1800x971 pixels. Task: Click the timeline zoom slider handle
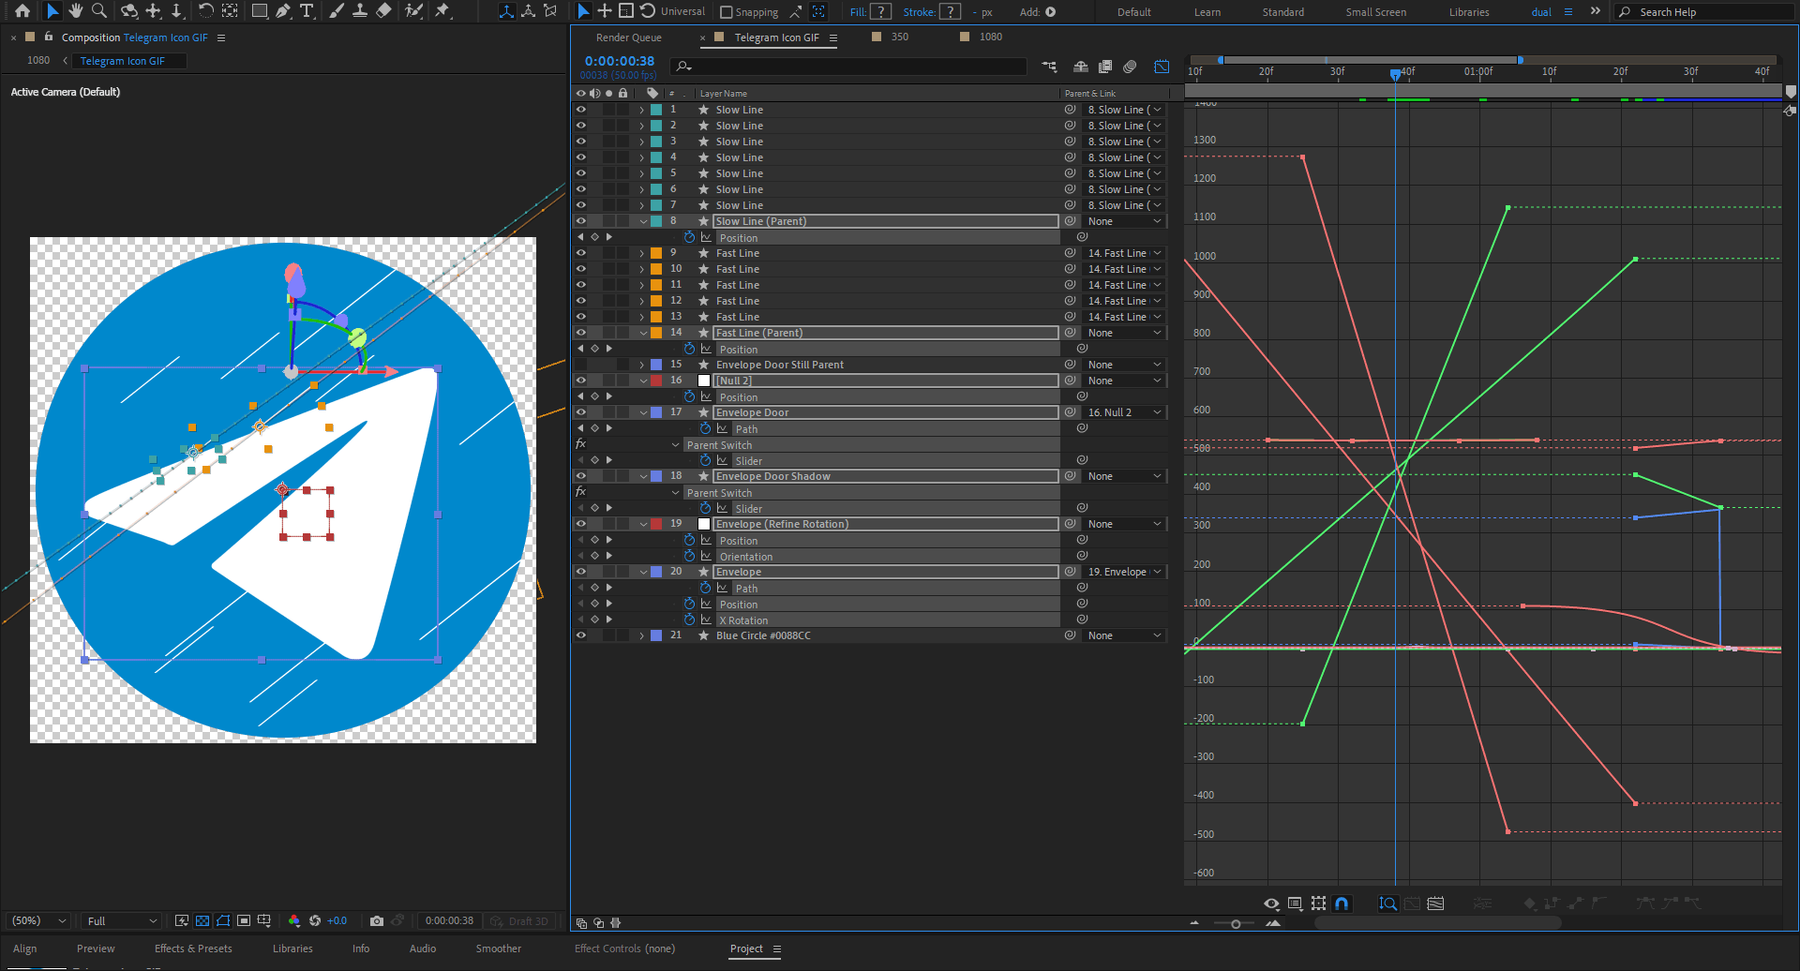coord(1236,924)
